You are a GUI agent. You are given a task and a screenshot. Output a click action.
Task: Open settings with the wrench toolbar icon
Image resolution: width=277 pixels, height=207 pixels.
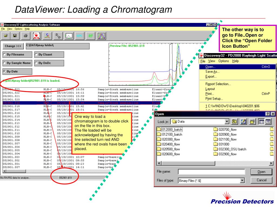[58, 36]
